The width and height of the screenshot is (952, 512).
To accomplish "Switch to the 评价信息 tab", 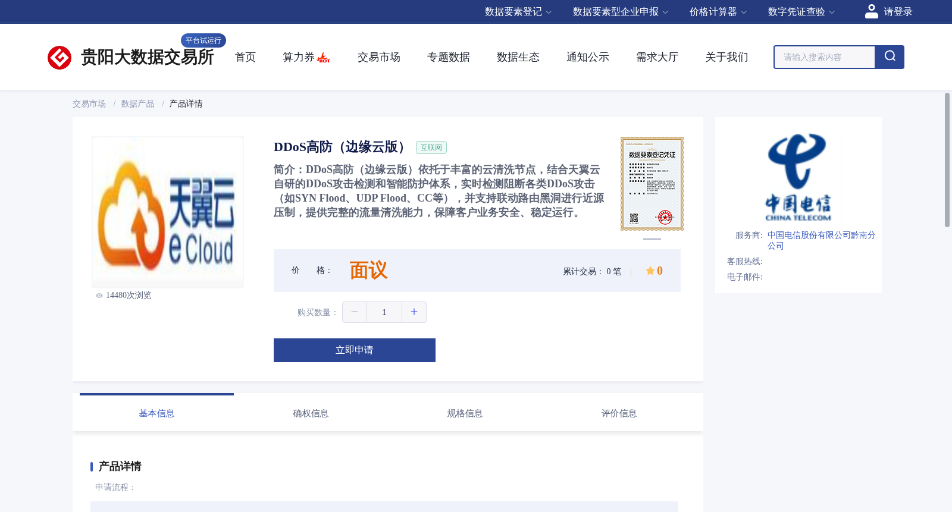I will pos(619,413).
